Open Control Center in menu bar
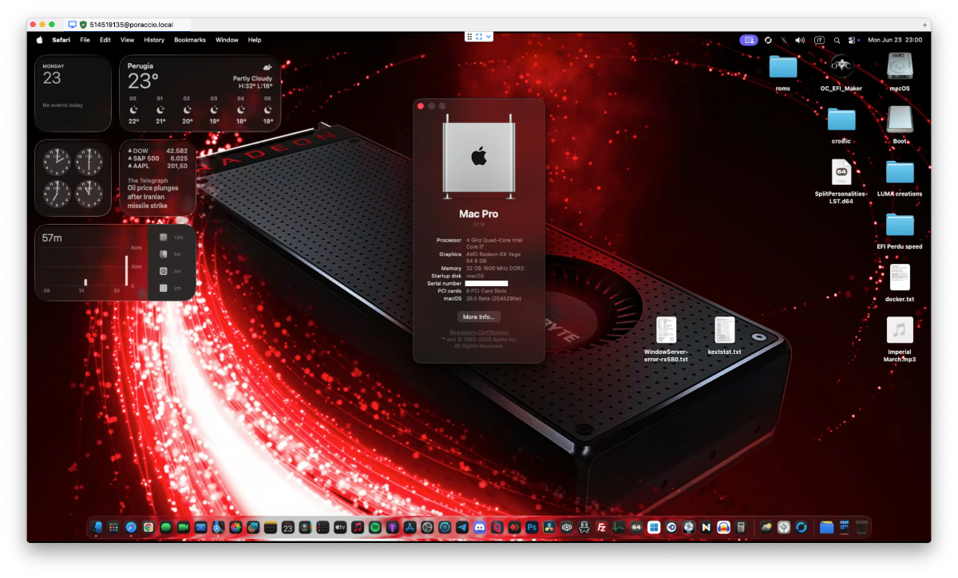This screenshot has width=958, height=578. tap(853, 40)
